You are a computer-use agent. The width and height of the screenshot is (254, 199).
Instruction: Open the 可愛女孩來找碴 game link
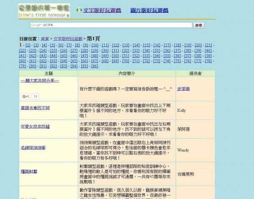click(35, 127)
